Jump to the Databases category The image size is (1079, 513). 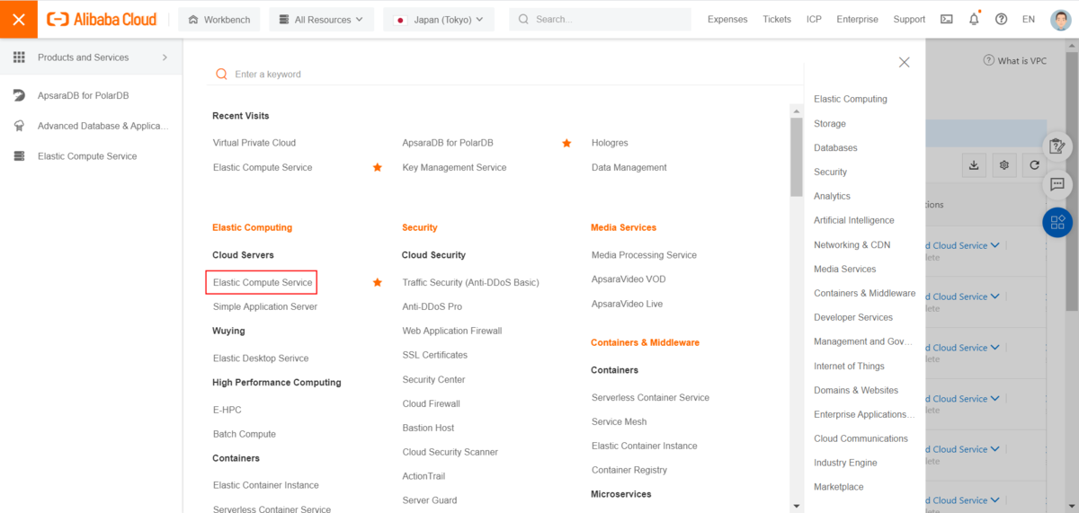coord(835,147)
